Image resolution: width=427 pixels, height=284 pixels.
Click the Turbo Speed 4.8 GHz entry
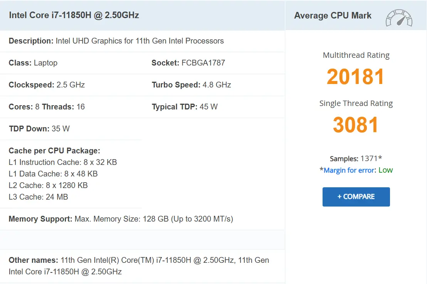point(191,85)
